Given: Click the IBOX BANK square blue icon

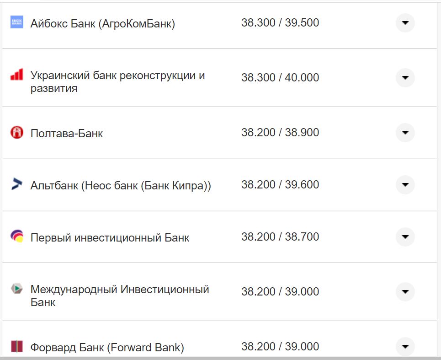Looking at the screenshot, I should (x=16, y=22).
